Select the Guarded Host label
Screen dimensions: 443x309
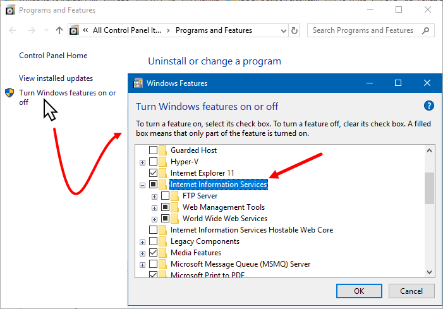[x=193, y=150]
